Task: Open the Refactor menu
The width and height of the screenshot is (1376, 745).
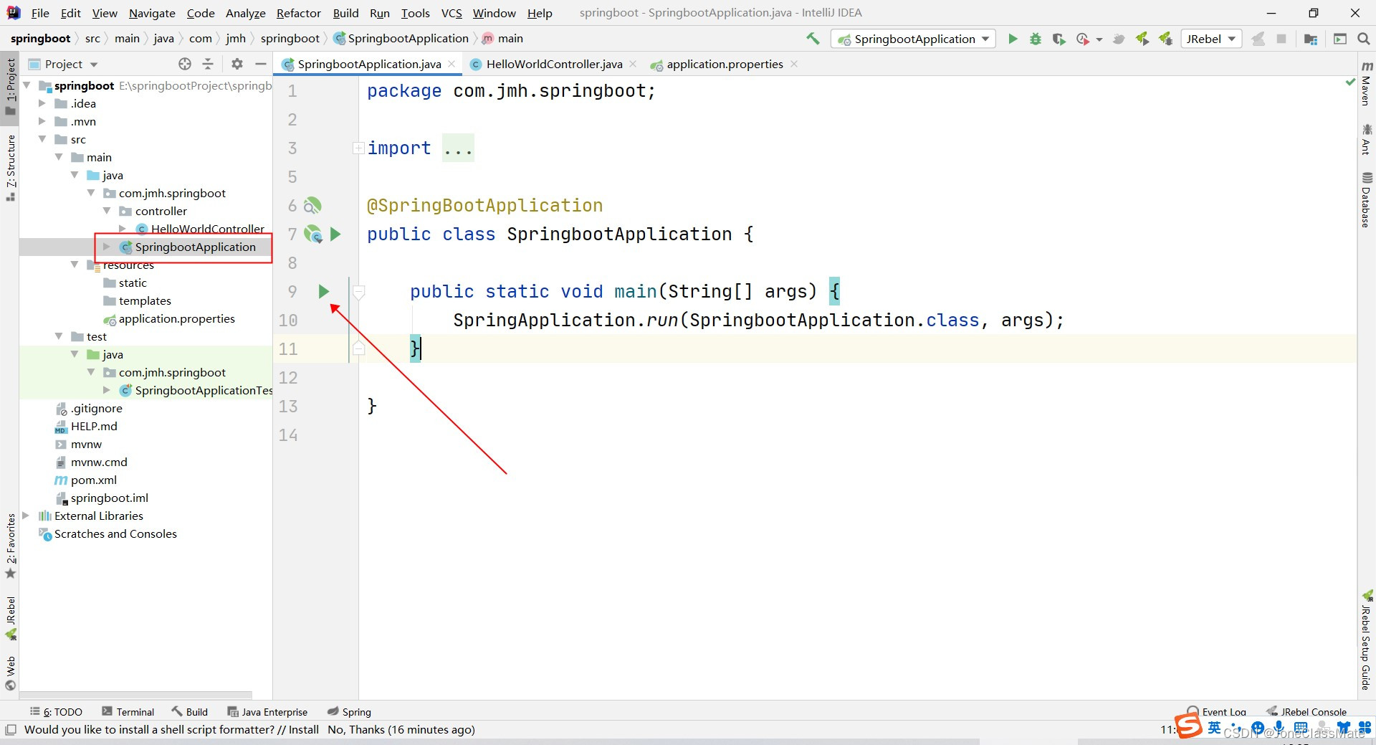Action: click(298, 13)
